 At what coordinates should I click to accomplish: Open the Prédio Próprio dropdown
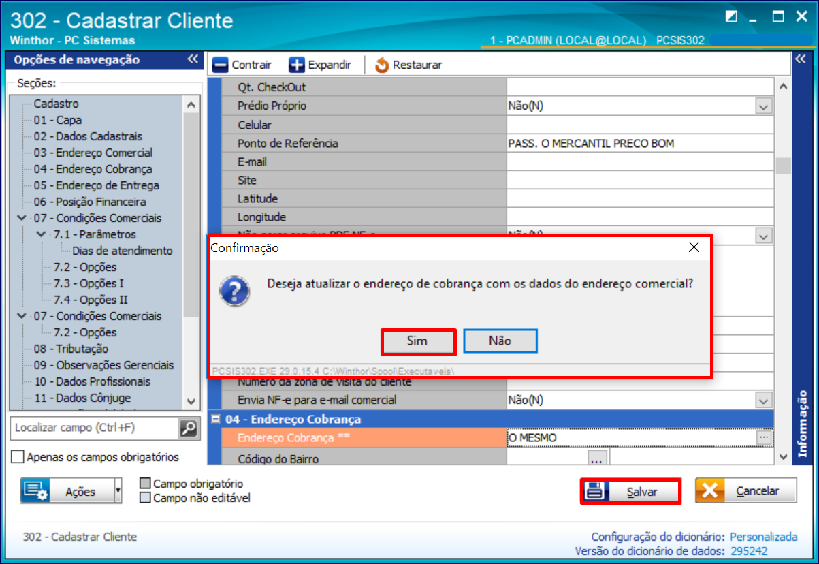(764, 106)
